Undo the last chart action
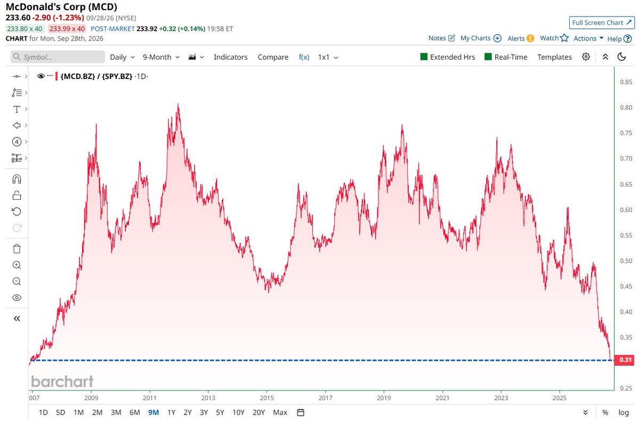639x421 pixels. pyautogui.click(x=17, y=212)
